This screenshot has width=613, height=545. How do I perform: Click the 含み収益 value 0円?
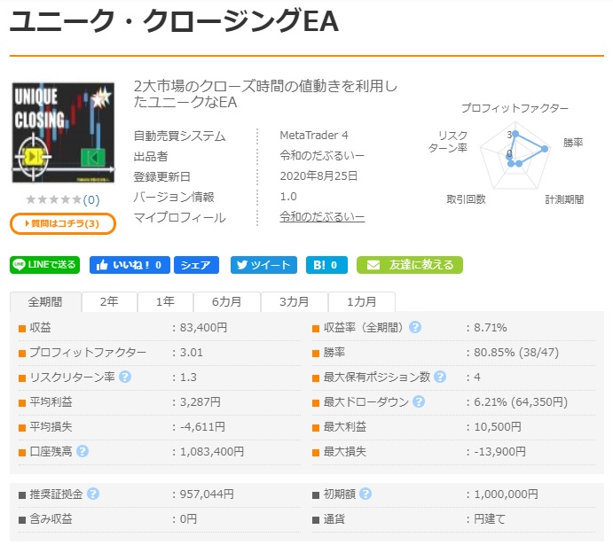[x=188, y=519]
